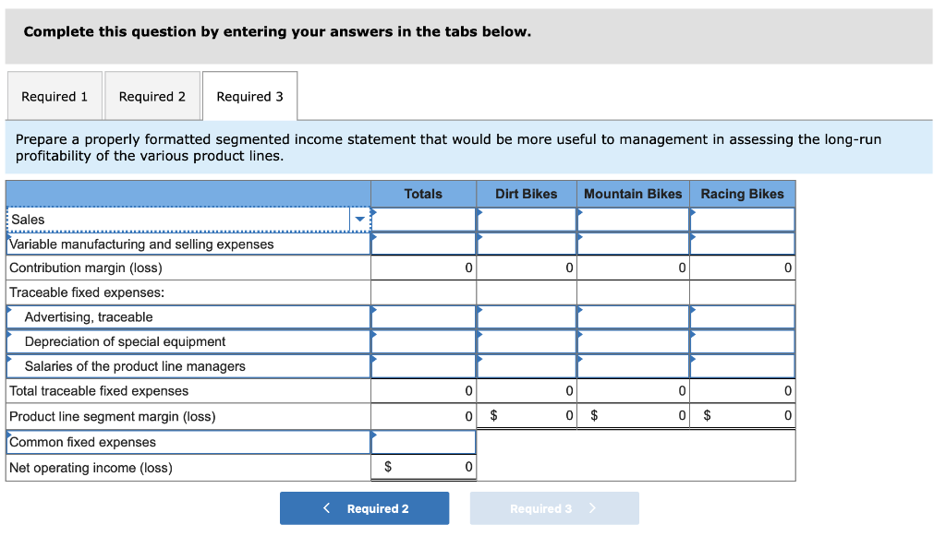The image size is (946, 560).
Task: Click the Total traceable fixed expenses label
Action: coord(99,390)
